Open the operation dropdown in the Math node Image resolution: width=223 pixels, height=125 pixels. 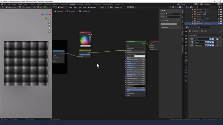tap(59, 56)
